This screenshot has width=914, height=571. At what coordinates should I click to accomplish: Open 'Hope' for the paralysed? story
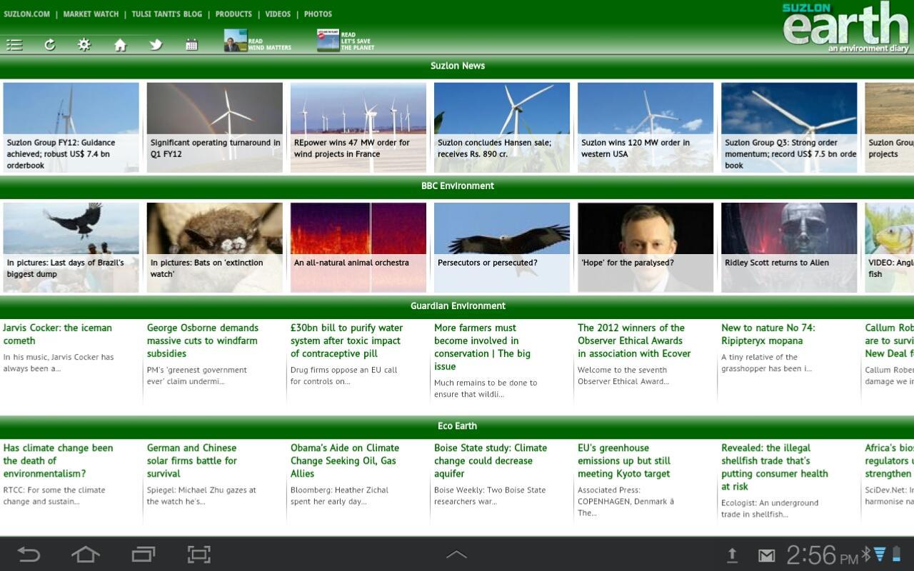[x=645, y=247]
